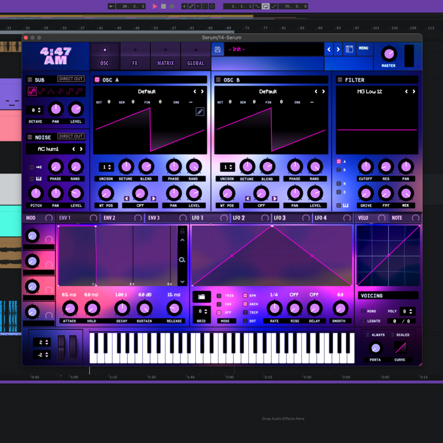Click the SUB DIRECT OUT button
443x443 pixels.
point(71,79)
